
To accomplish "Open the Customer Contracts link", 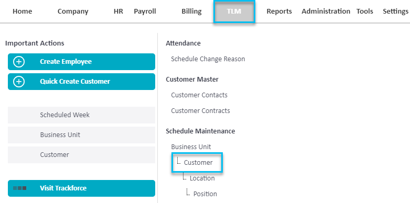I will pyautogui.click(x=201, y=110).
